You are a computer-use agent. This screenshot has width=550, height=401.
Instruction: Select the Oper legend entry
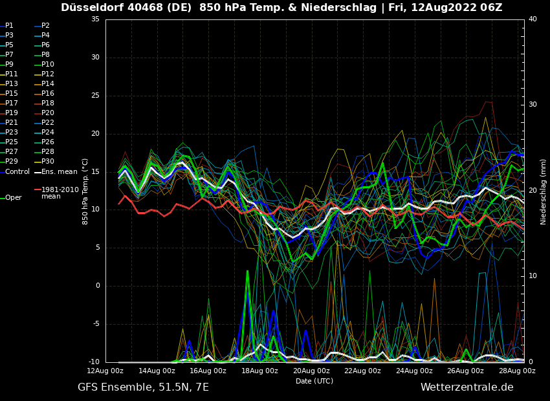click(x=13, y=197)
